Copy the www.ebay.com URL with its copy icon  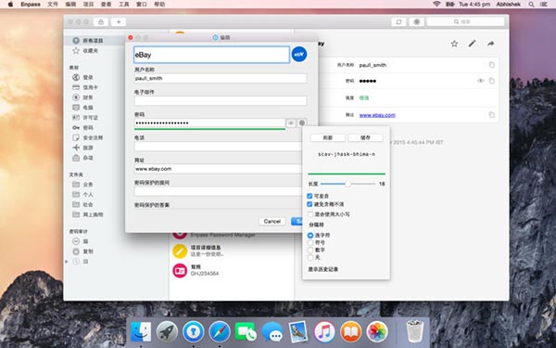pos(491,115)
